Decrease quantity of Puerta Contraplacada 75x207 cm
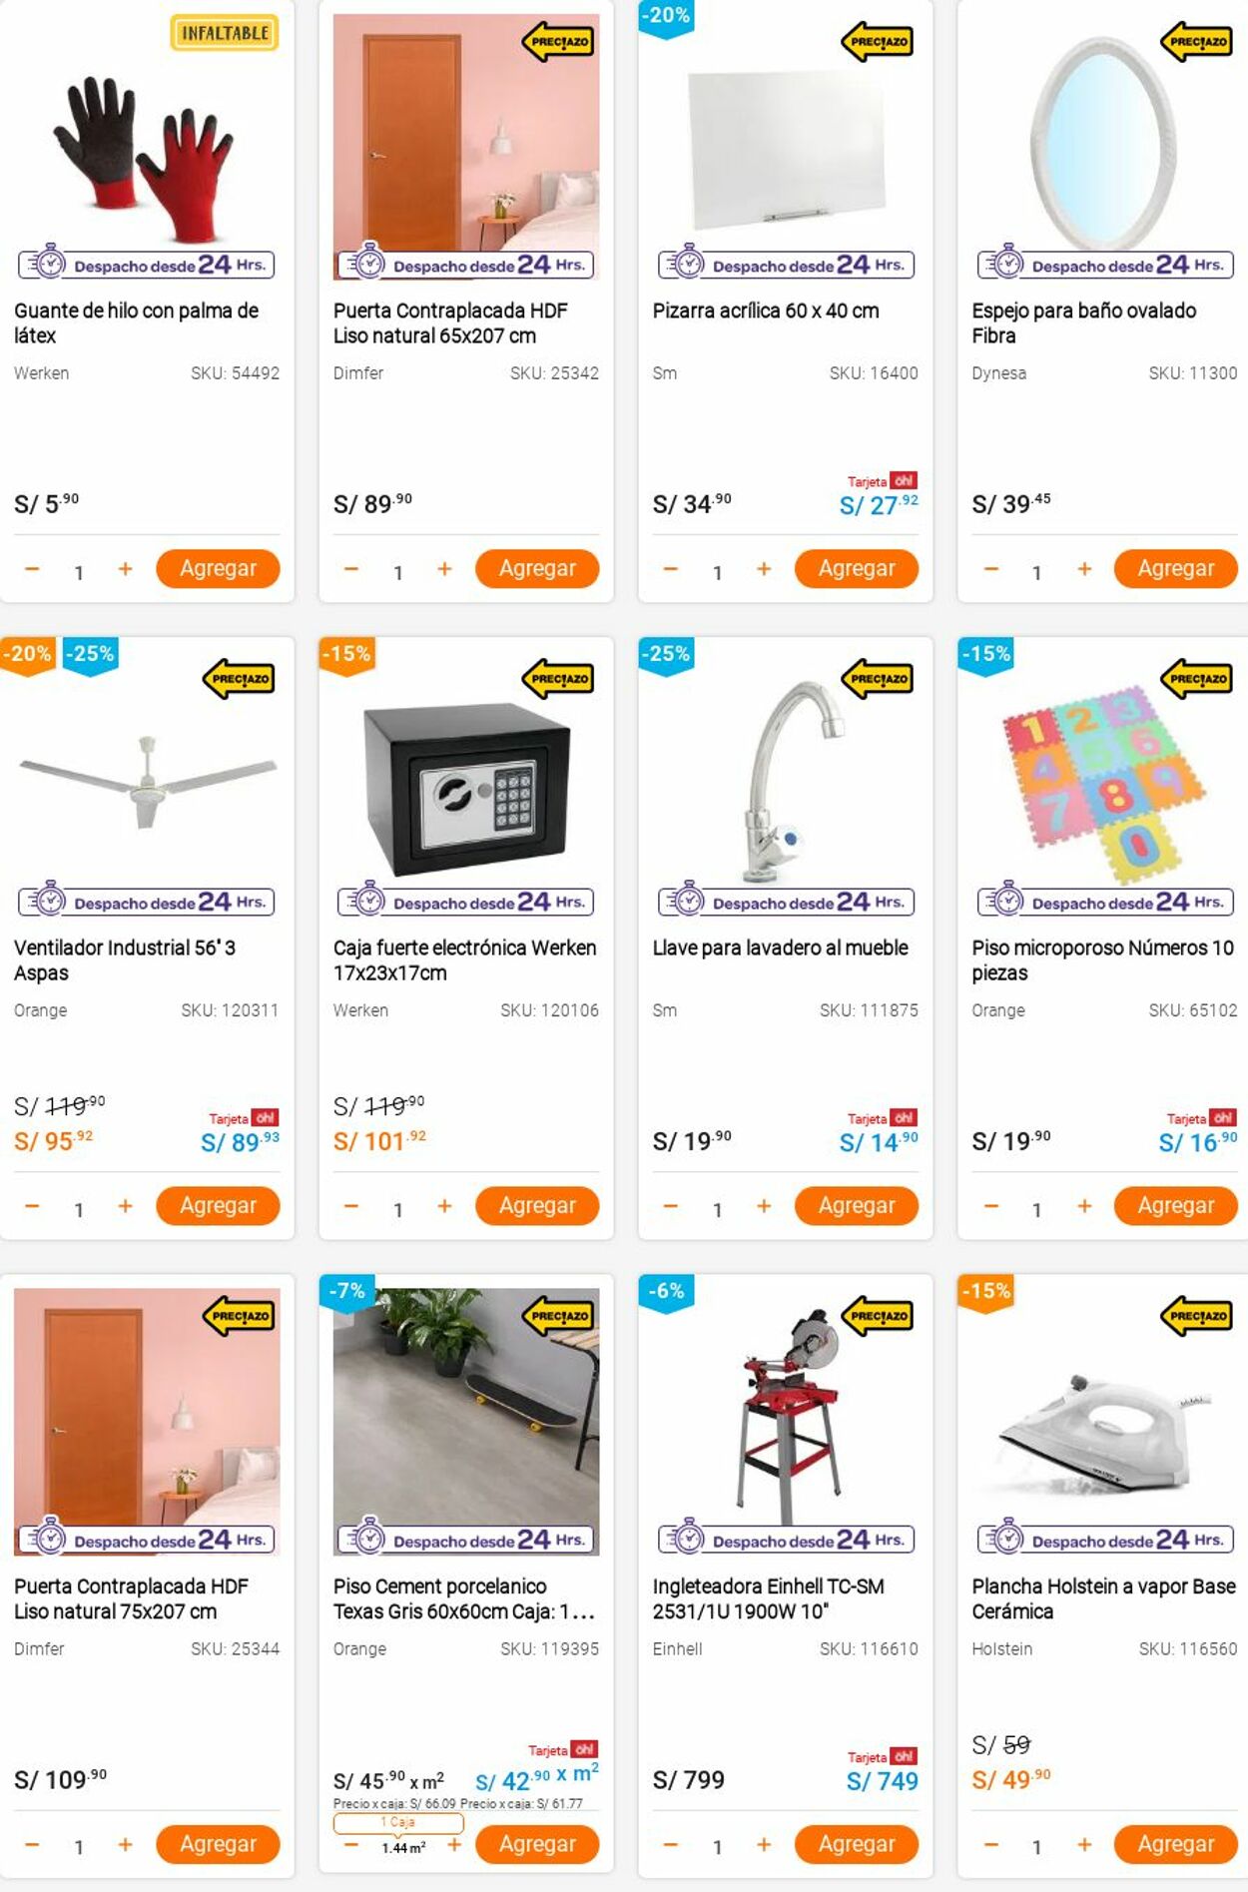Screen dimensions: 1248x1892 [x=32, y=1845]
